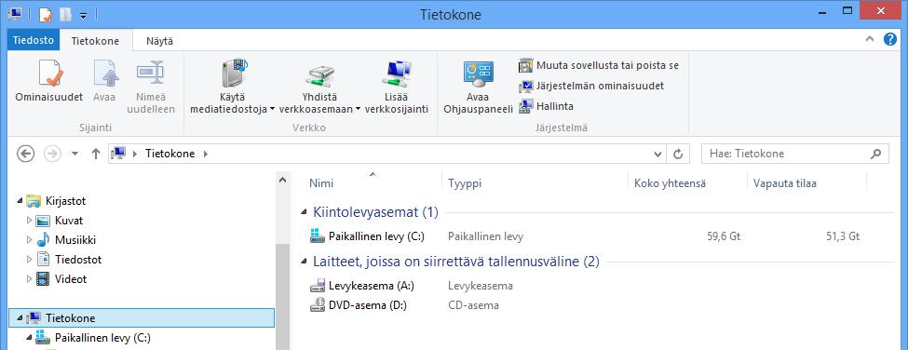Select Videot in navigation pane

coord(71,279)
